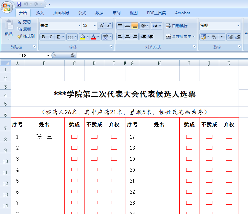248x214 pixels.
Task: Open the 宋体 font name dropdown
Action: click(x=79, y=26)
